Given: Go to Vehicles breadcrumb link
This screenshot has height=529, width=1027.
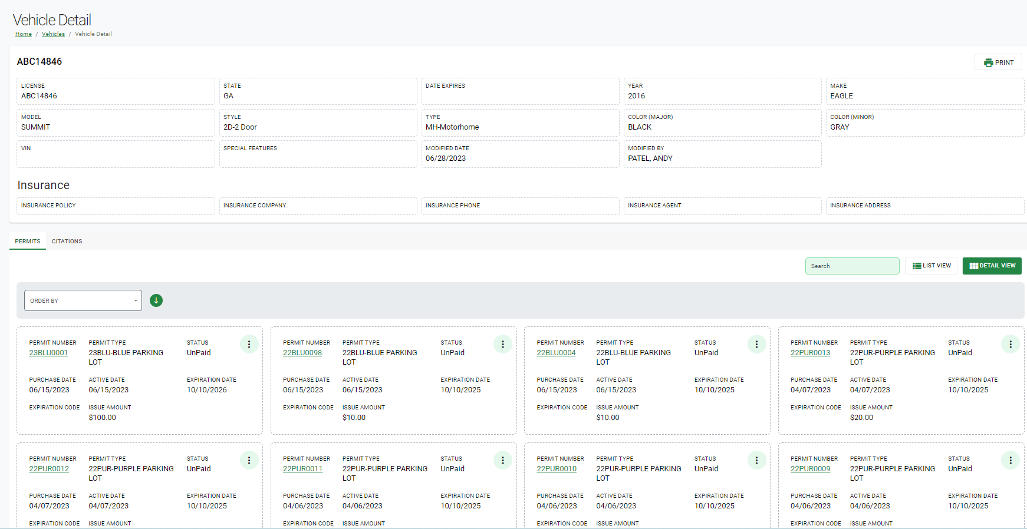Looking at the screenshot, I should point(53,34).
